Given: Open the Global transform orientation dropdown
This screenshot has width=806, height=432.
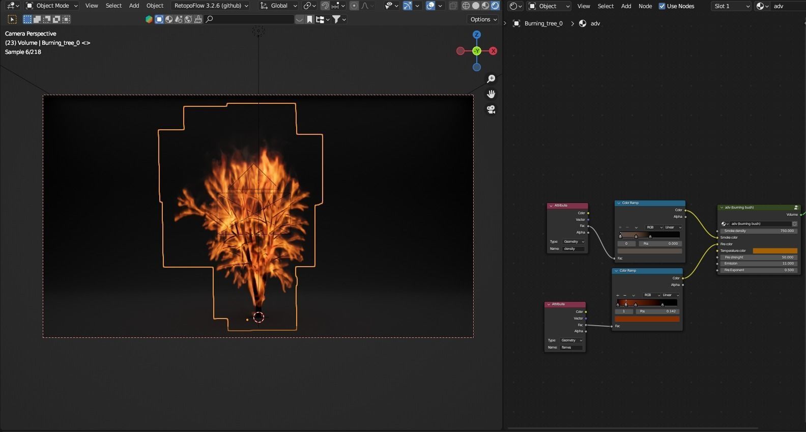Looking at the screenshot, I should point(278,6).
